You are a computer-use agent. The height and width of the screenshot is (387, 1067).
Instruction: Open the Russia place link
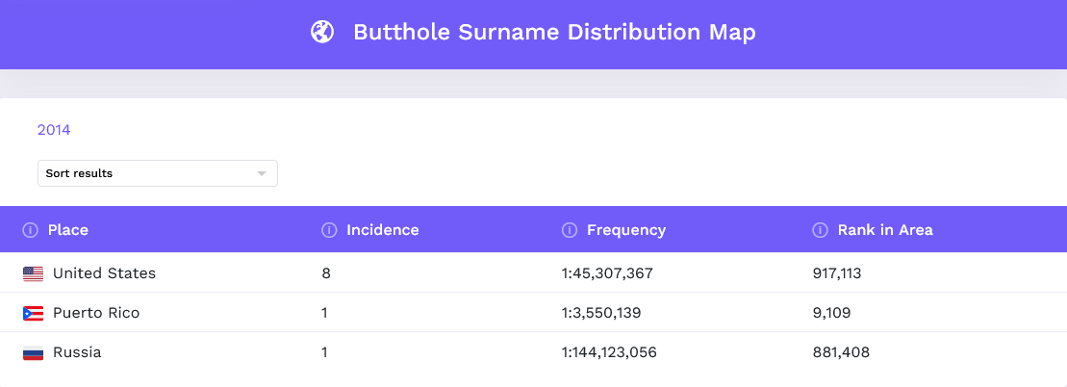point(77,352)
